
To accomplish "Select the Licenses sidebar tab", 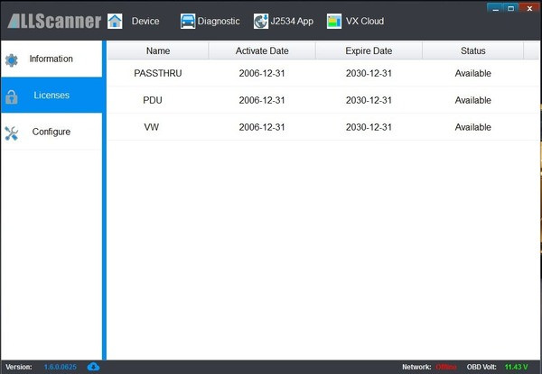I will (51, 96).
